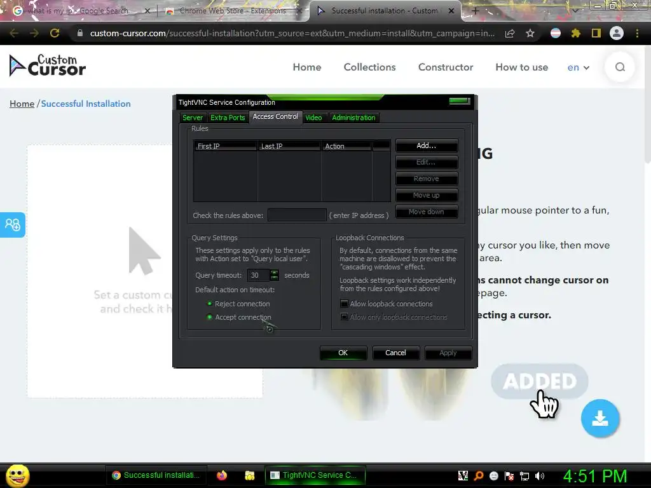Click the Last IP column header
Screen dimensions: 651x488
[289, 146]
